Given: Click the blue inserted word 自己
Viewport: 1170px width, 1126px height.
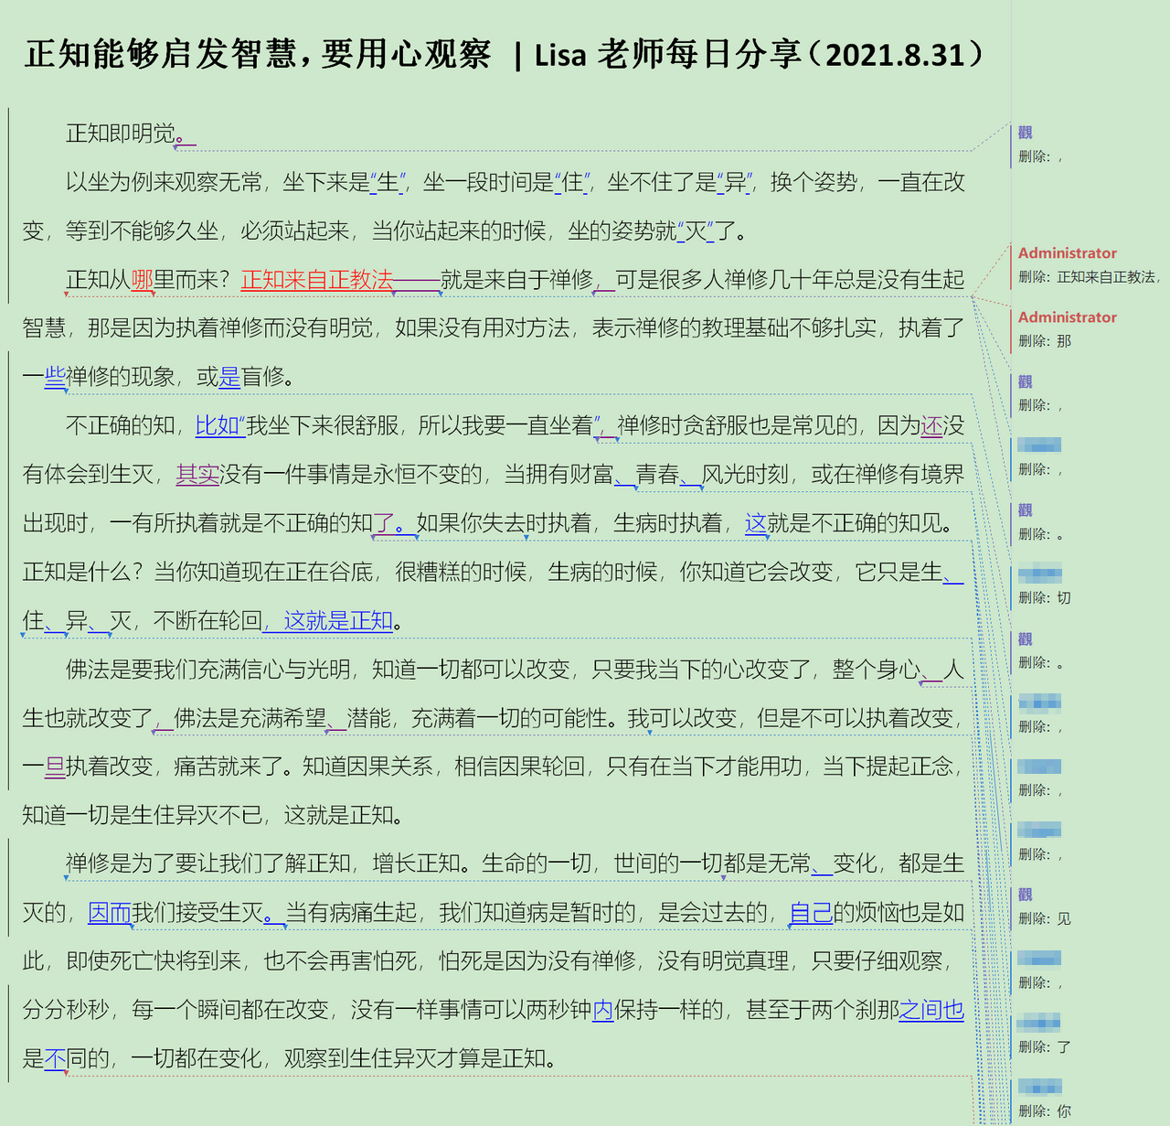Looking at the screenshot, I should coord(811,913).
